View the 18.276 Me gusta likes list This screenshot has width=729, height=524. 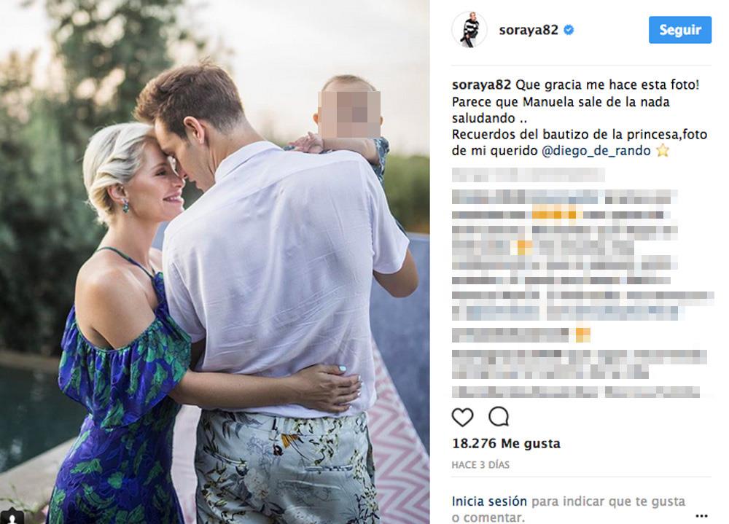pos(507,444)
